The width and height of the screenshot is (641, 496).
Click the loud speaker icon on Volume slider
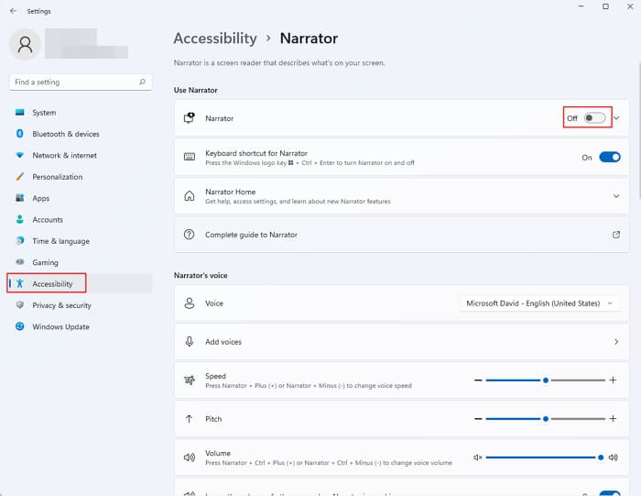[x=614, y=457]
